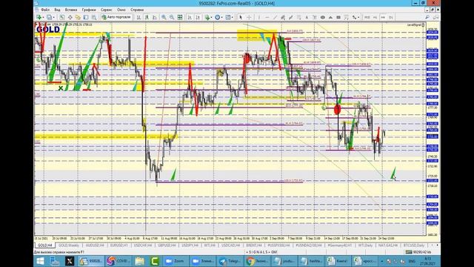Expand the Templates dropdown arrow

click(x=233, y=17)
